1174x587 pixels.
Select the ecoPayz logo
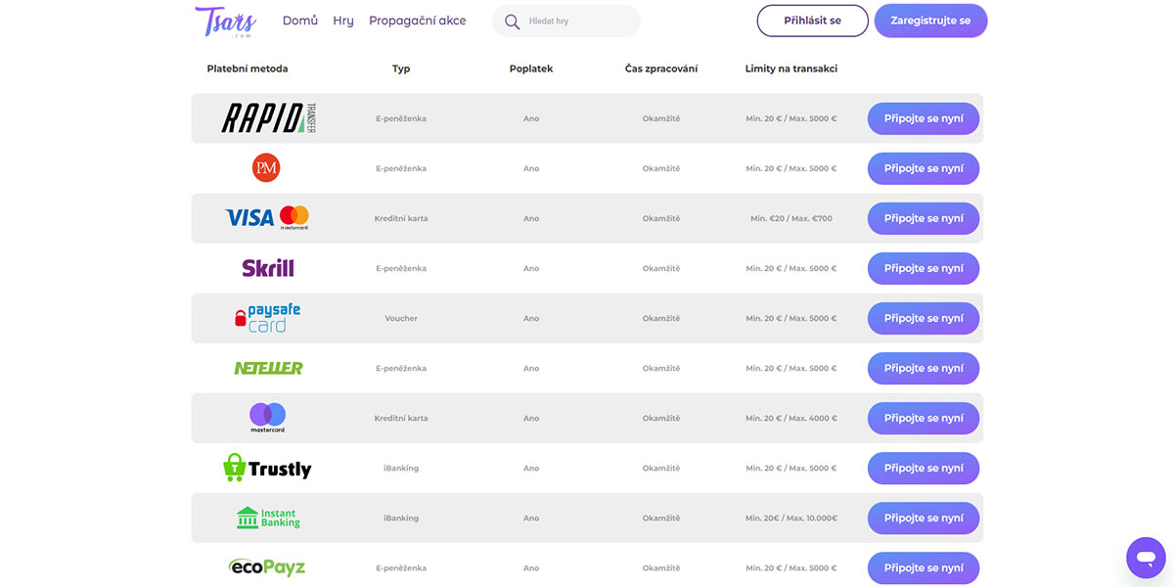point(267,566)
